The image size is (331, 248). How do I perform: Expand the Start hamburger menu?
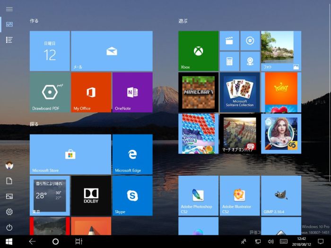9,9
